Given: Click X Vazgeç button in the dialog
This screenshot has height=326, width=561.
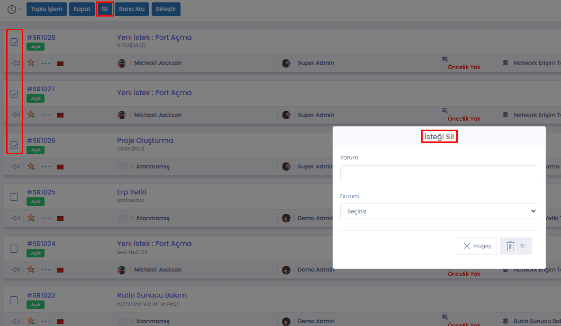Looking at the screenshot, I should pos(476,246).
